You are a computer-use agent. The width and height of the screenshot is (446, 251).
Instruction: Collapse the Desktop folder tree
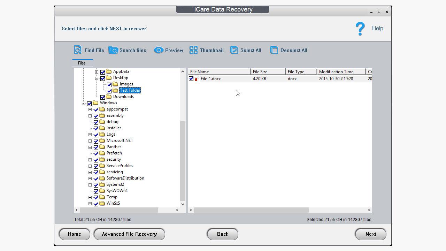96,78
